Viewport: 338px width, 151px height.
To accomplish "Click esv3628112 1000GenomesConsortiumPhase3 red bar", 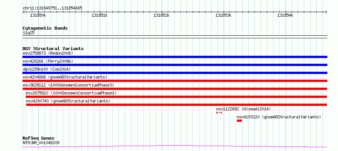I will coord(175,89).
